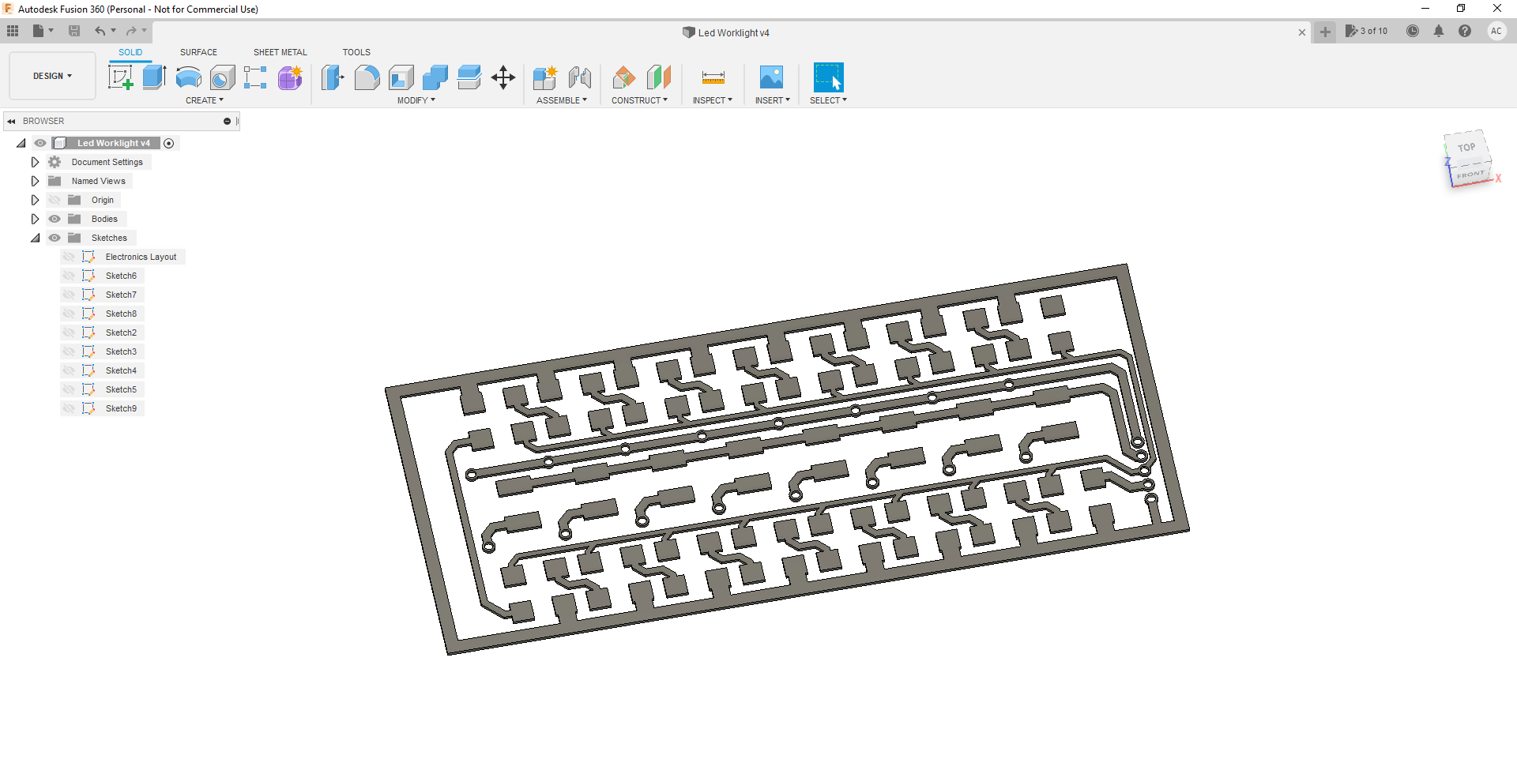The width and height of the screenshot is (1517, 759).
Task: Hide the Bodies folder visibility eye
Action: pyautogui.click(x=55, y=219)
